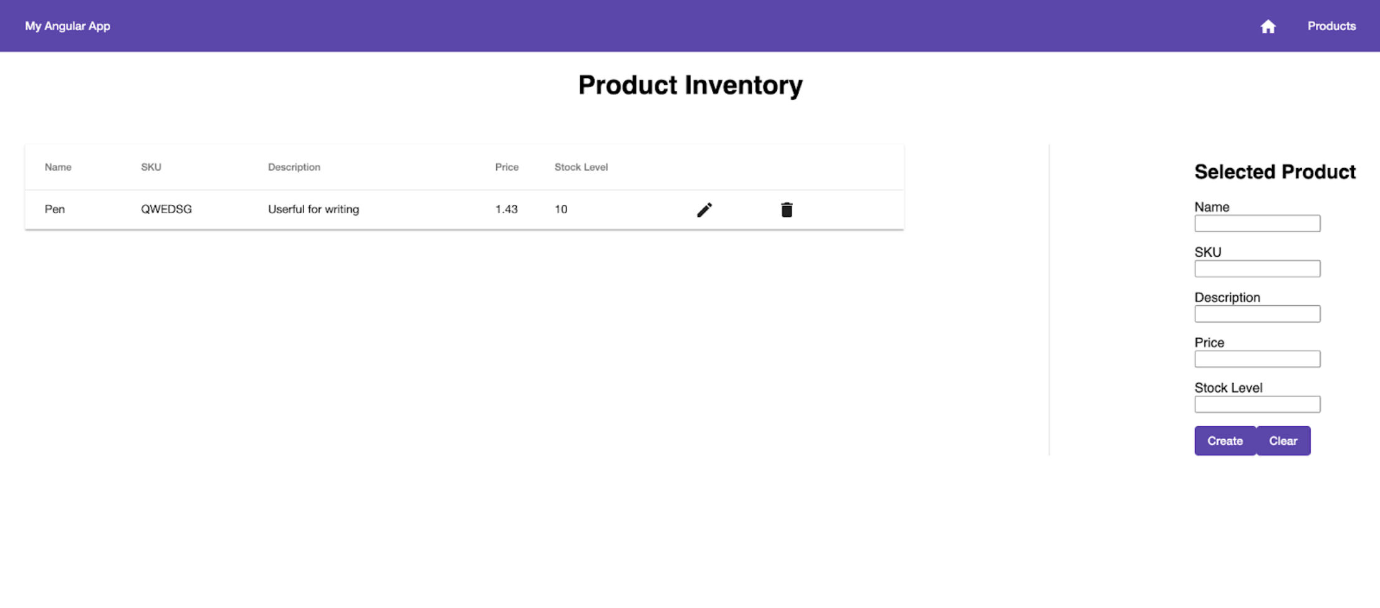This screenshot has width=1380, height=608.
Task: Click the Description column header
Action: pos(294,167)
